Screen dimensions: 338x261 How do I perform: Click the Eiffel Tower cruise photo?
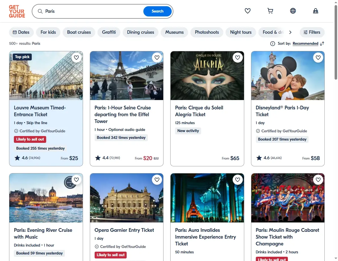click(127, 76)
